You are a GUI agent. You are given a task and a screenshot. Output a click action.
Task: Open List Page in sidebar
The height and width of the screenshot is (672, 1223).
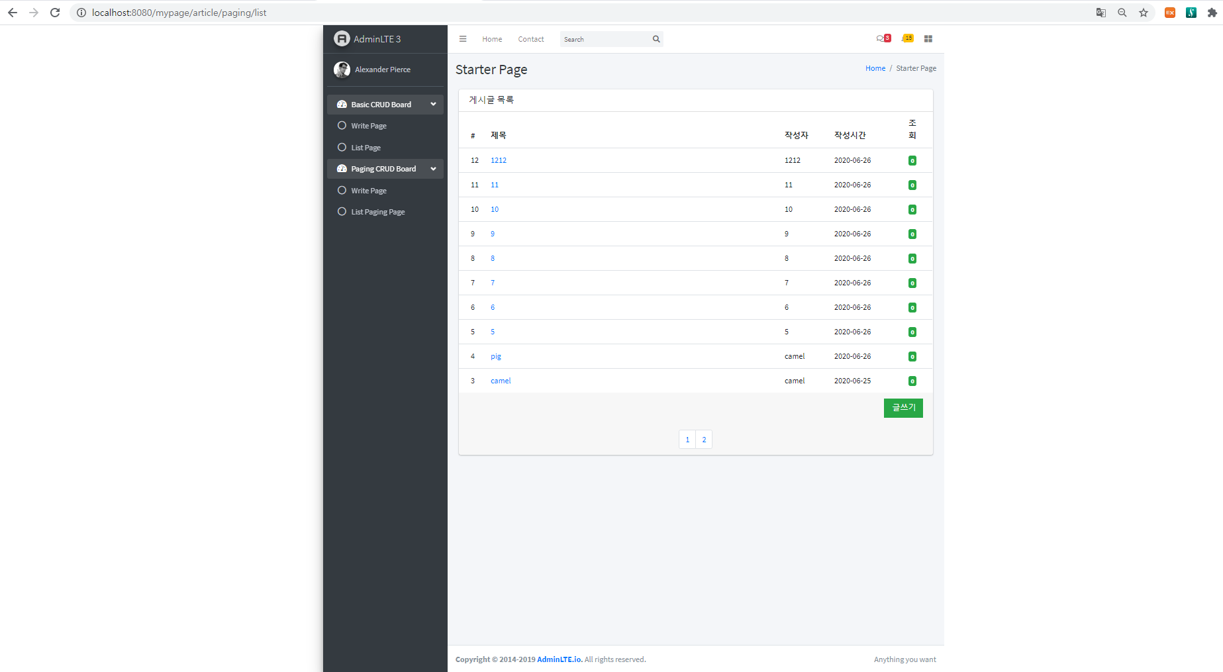click(385, 148)
